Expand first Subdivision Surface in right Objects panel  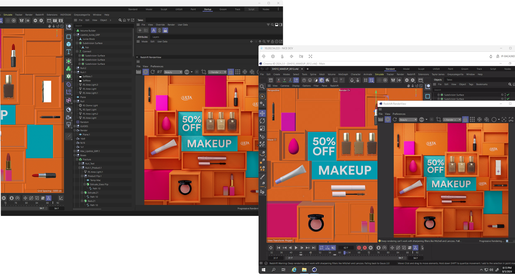tap(438, 95)
